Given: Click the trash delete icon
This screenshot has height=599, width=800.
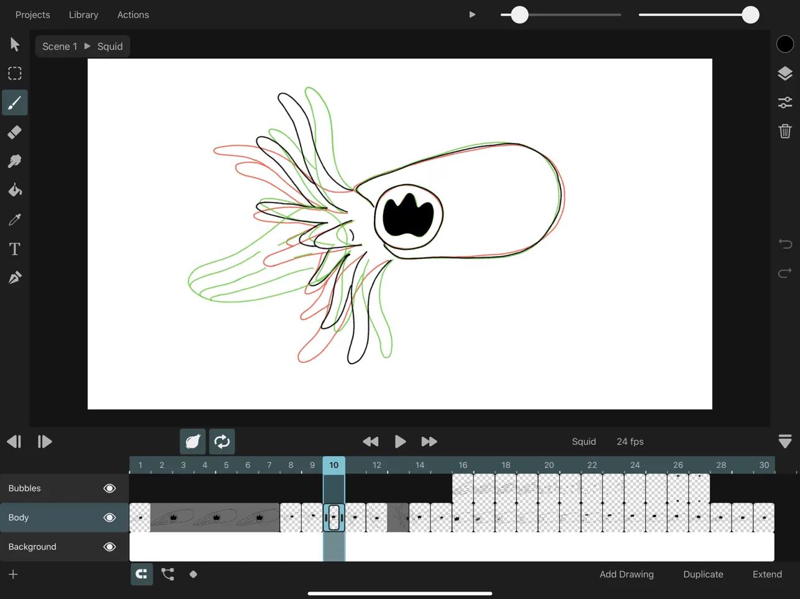Looking at the screenshot, I should [784, 131].
